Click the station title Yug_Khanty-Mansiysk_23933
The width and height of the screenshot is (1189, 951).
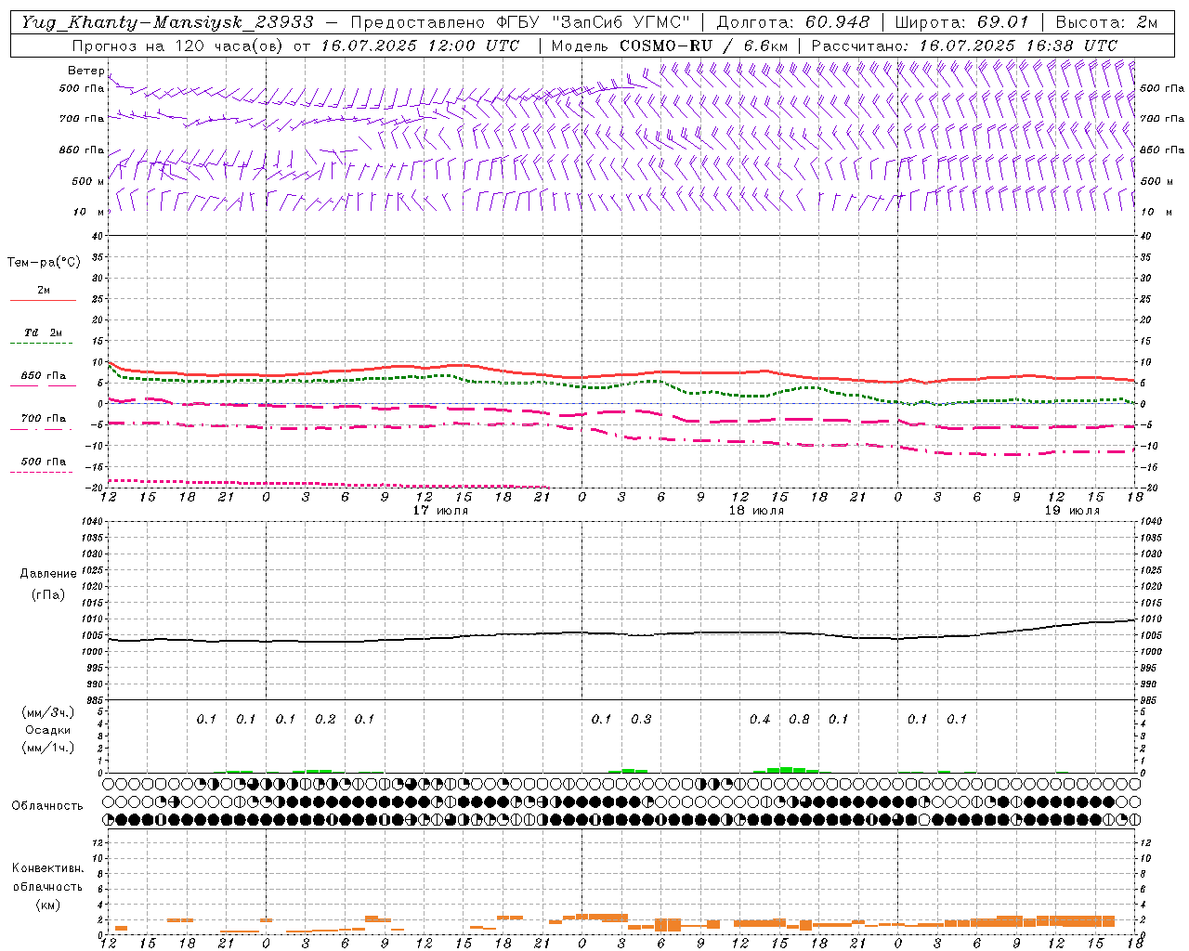point(167,22)
